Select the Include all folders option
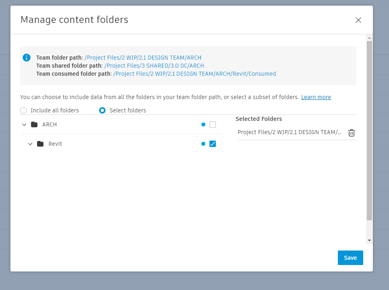 (x=23, y=110)
